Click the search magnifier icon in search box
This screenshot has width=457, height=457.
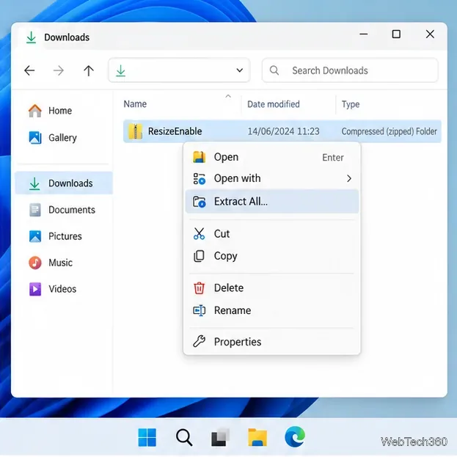pos(274,70)
